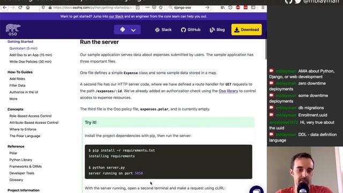Bookmark this page with the star
This screenshot has height=193, width=343.
point(161,8)
